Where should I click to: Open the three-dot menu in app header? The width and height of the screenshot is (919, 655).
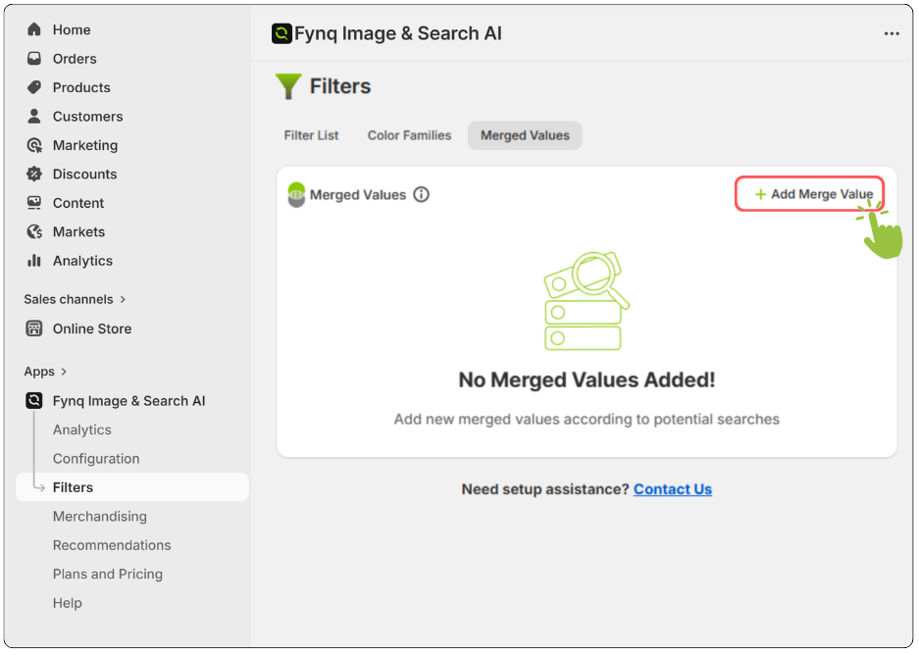(892, 33)
